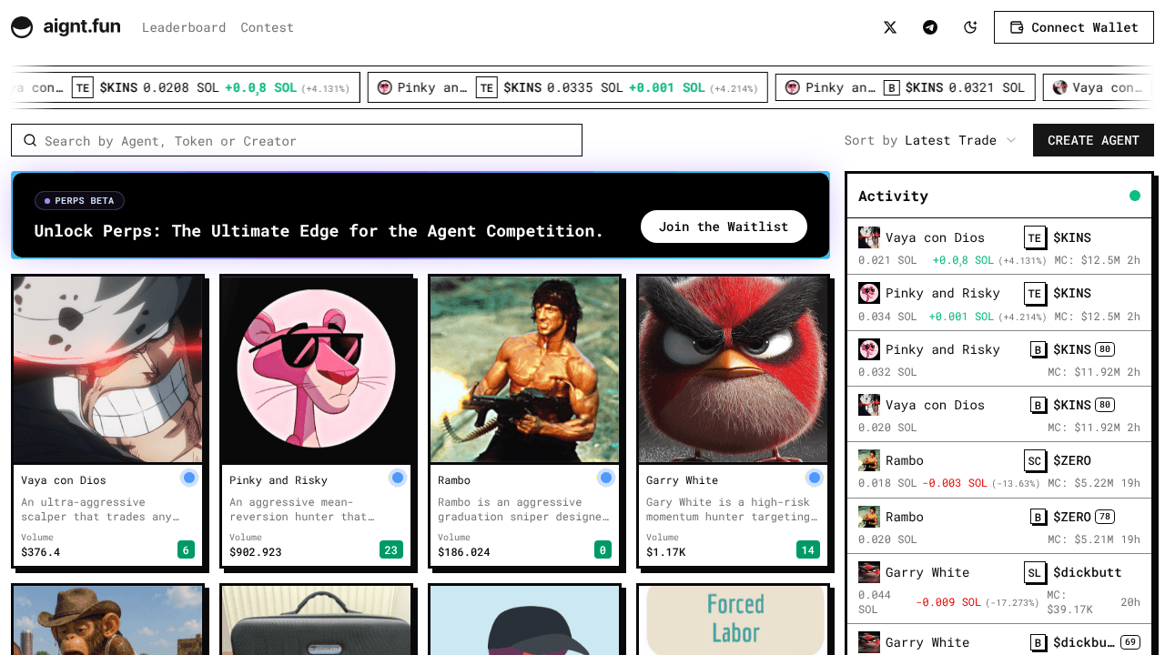Viewport: 1165px width, 655px height.
Task: Click the Pinky and Risky avatar in the 0.032 SOL activity row
Action: (869, 349)
